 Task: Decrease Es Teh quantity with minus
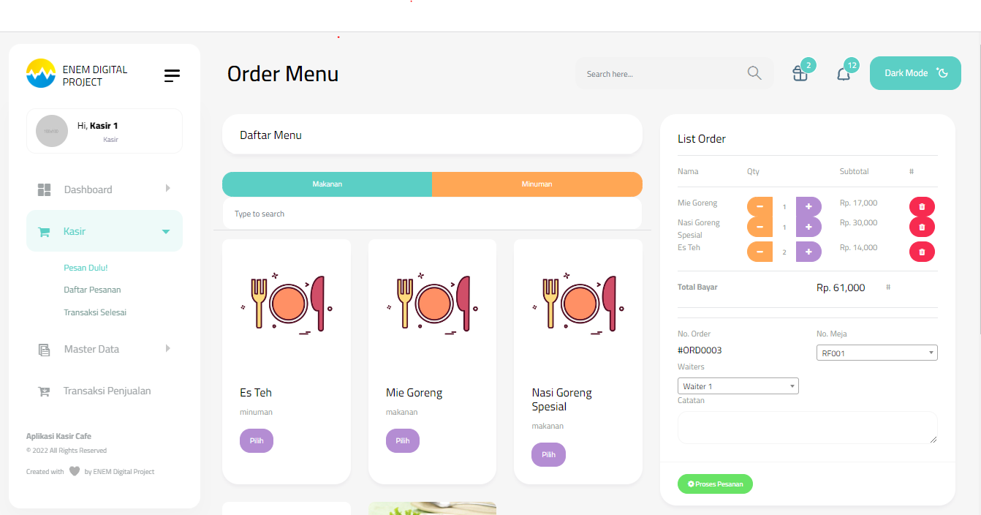760,252
